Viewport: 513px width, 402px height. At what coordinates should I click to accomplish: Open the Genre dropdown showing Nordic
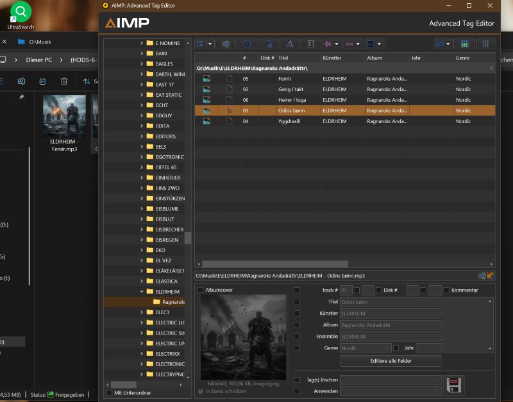(x=387, y=348)
